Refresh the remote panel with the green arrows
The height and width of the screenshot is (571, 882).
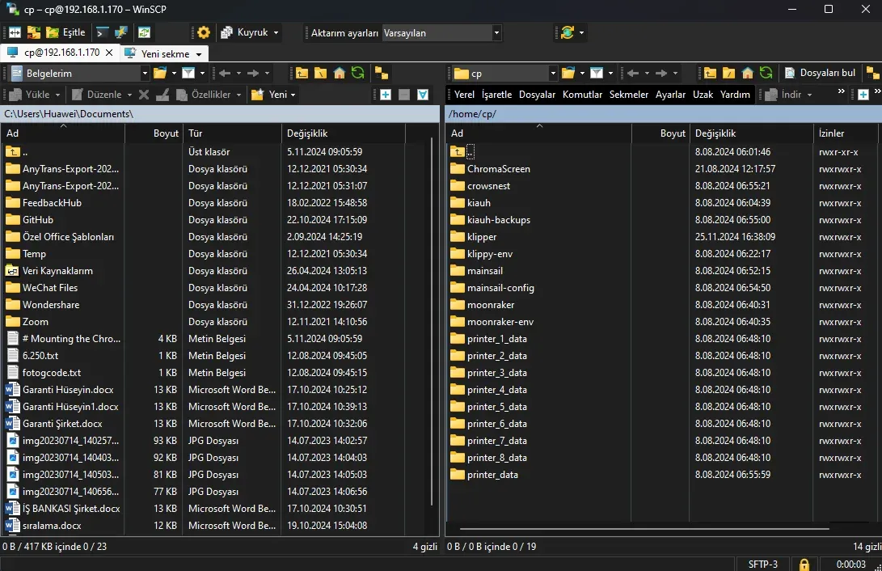pyautogui.click(x=766, y=73)
